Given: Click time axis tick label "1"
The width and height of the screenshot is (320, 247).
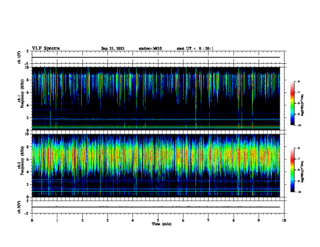Looking at the screenshot, I should point(57,220).
